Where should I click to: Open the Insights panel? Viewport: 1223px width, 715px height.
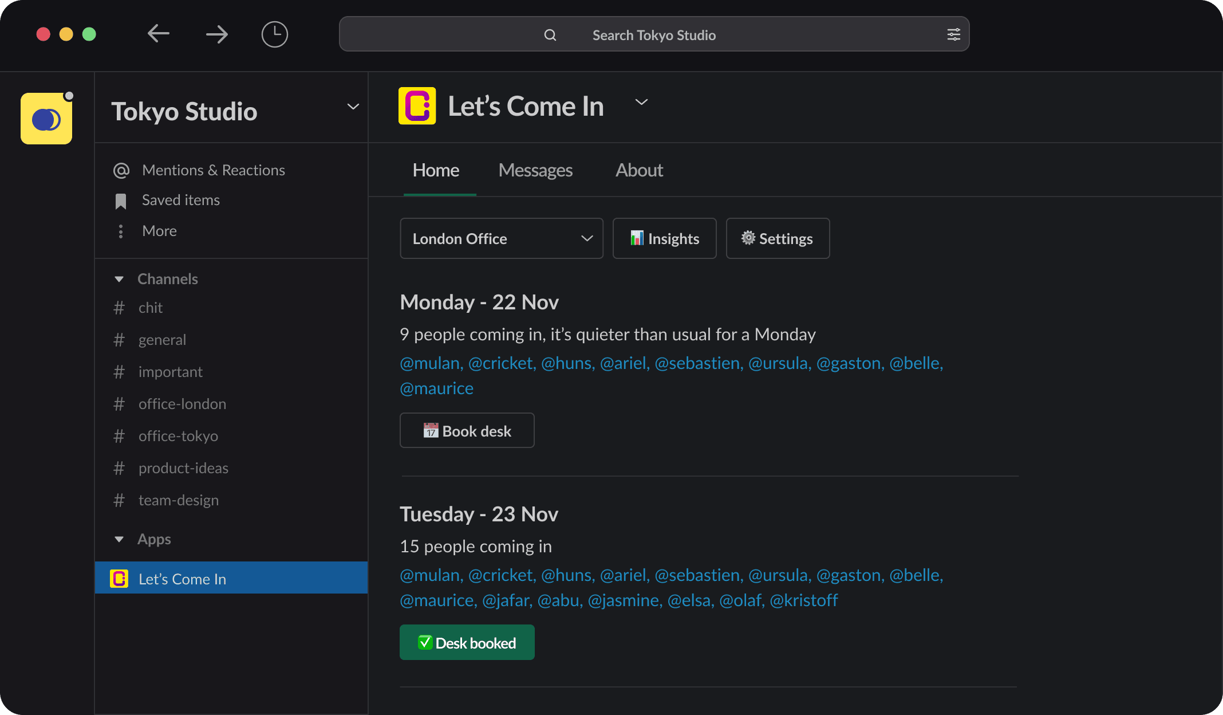pyautogui.click(x=664, y=238)
